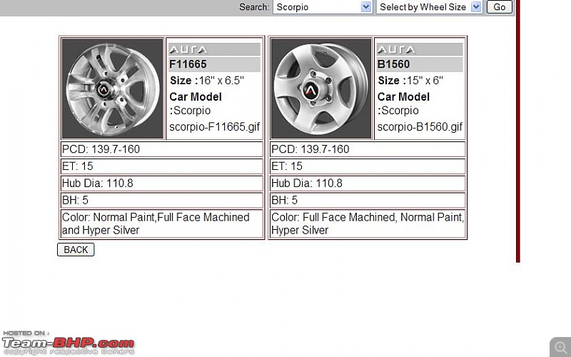Click the scorpio-F11665.gif file name
This screenshot has width=571, height=357.
click(x=215, y=127)
